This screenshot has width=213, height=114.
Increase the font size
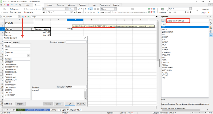point(79,9)
